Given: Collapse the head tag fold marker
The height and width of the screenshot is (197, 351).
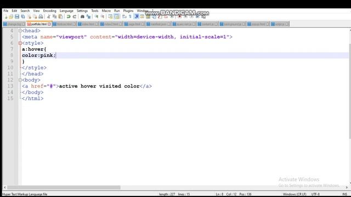Looking at the screenshot, I should [20, 31].
